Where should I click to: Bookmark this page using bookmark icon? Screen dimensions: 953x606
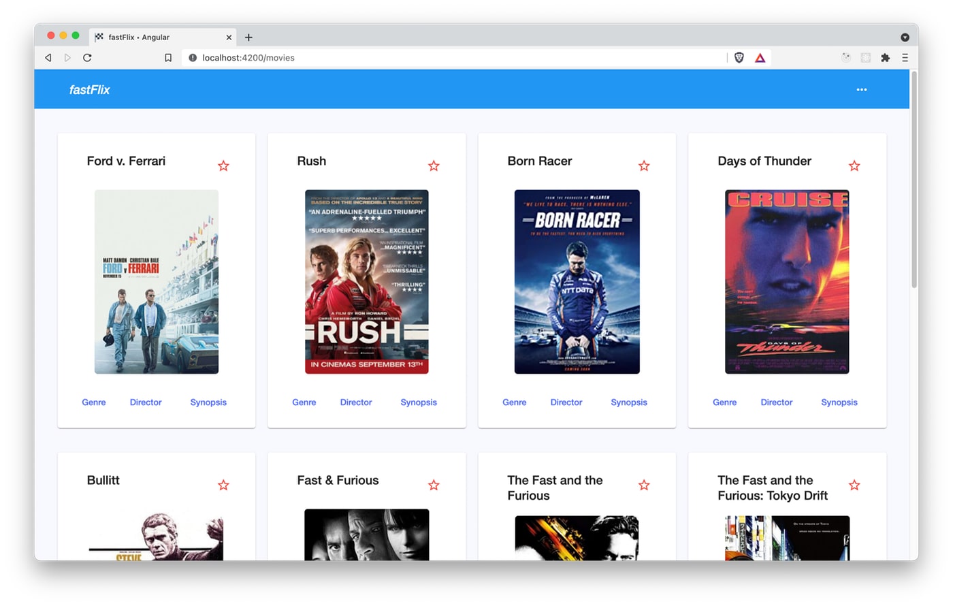point(168,58)
